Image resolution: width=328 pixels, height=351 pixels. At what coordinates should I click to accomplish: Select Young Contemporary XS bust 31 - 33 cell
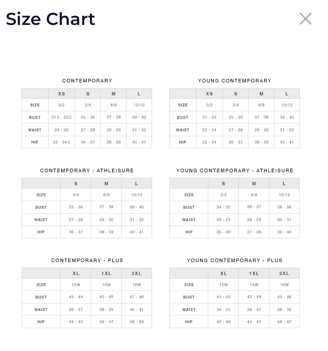[x=209, y=117]
